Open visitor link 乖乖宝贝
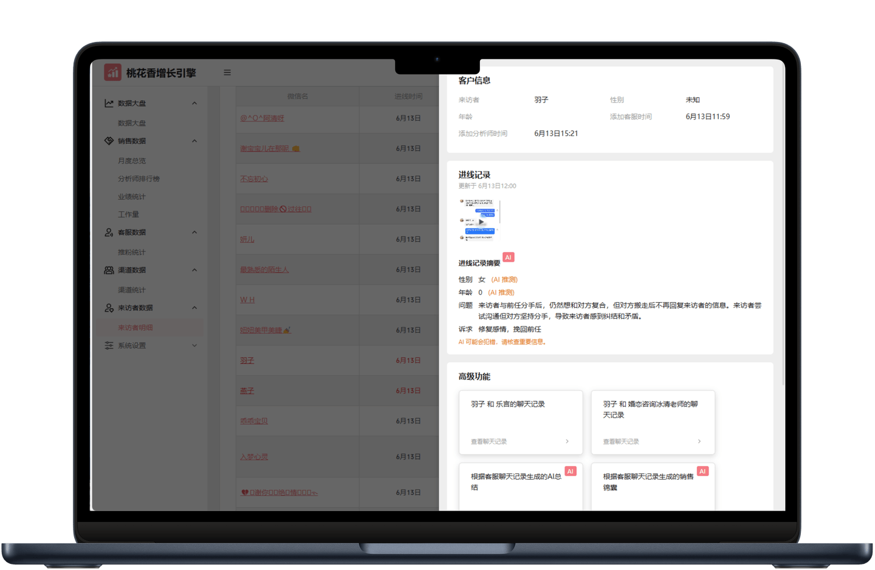 coord(254,421)
